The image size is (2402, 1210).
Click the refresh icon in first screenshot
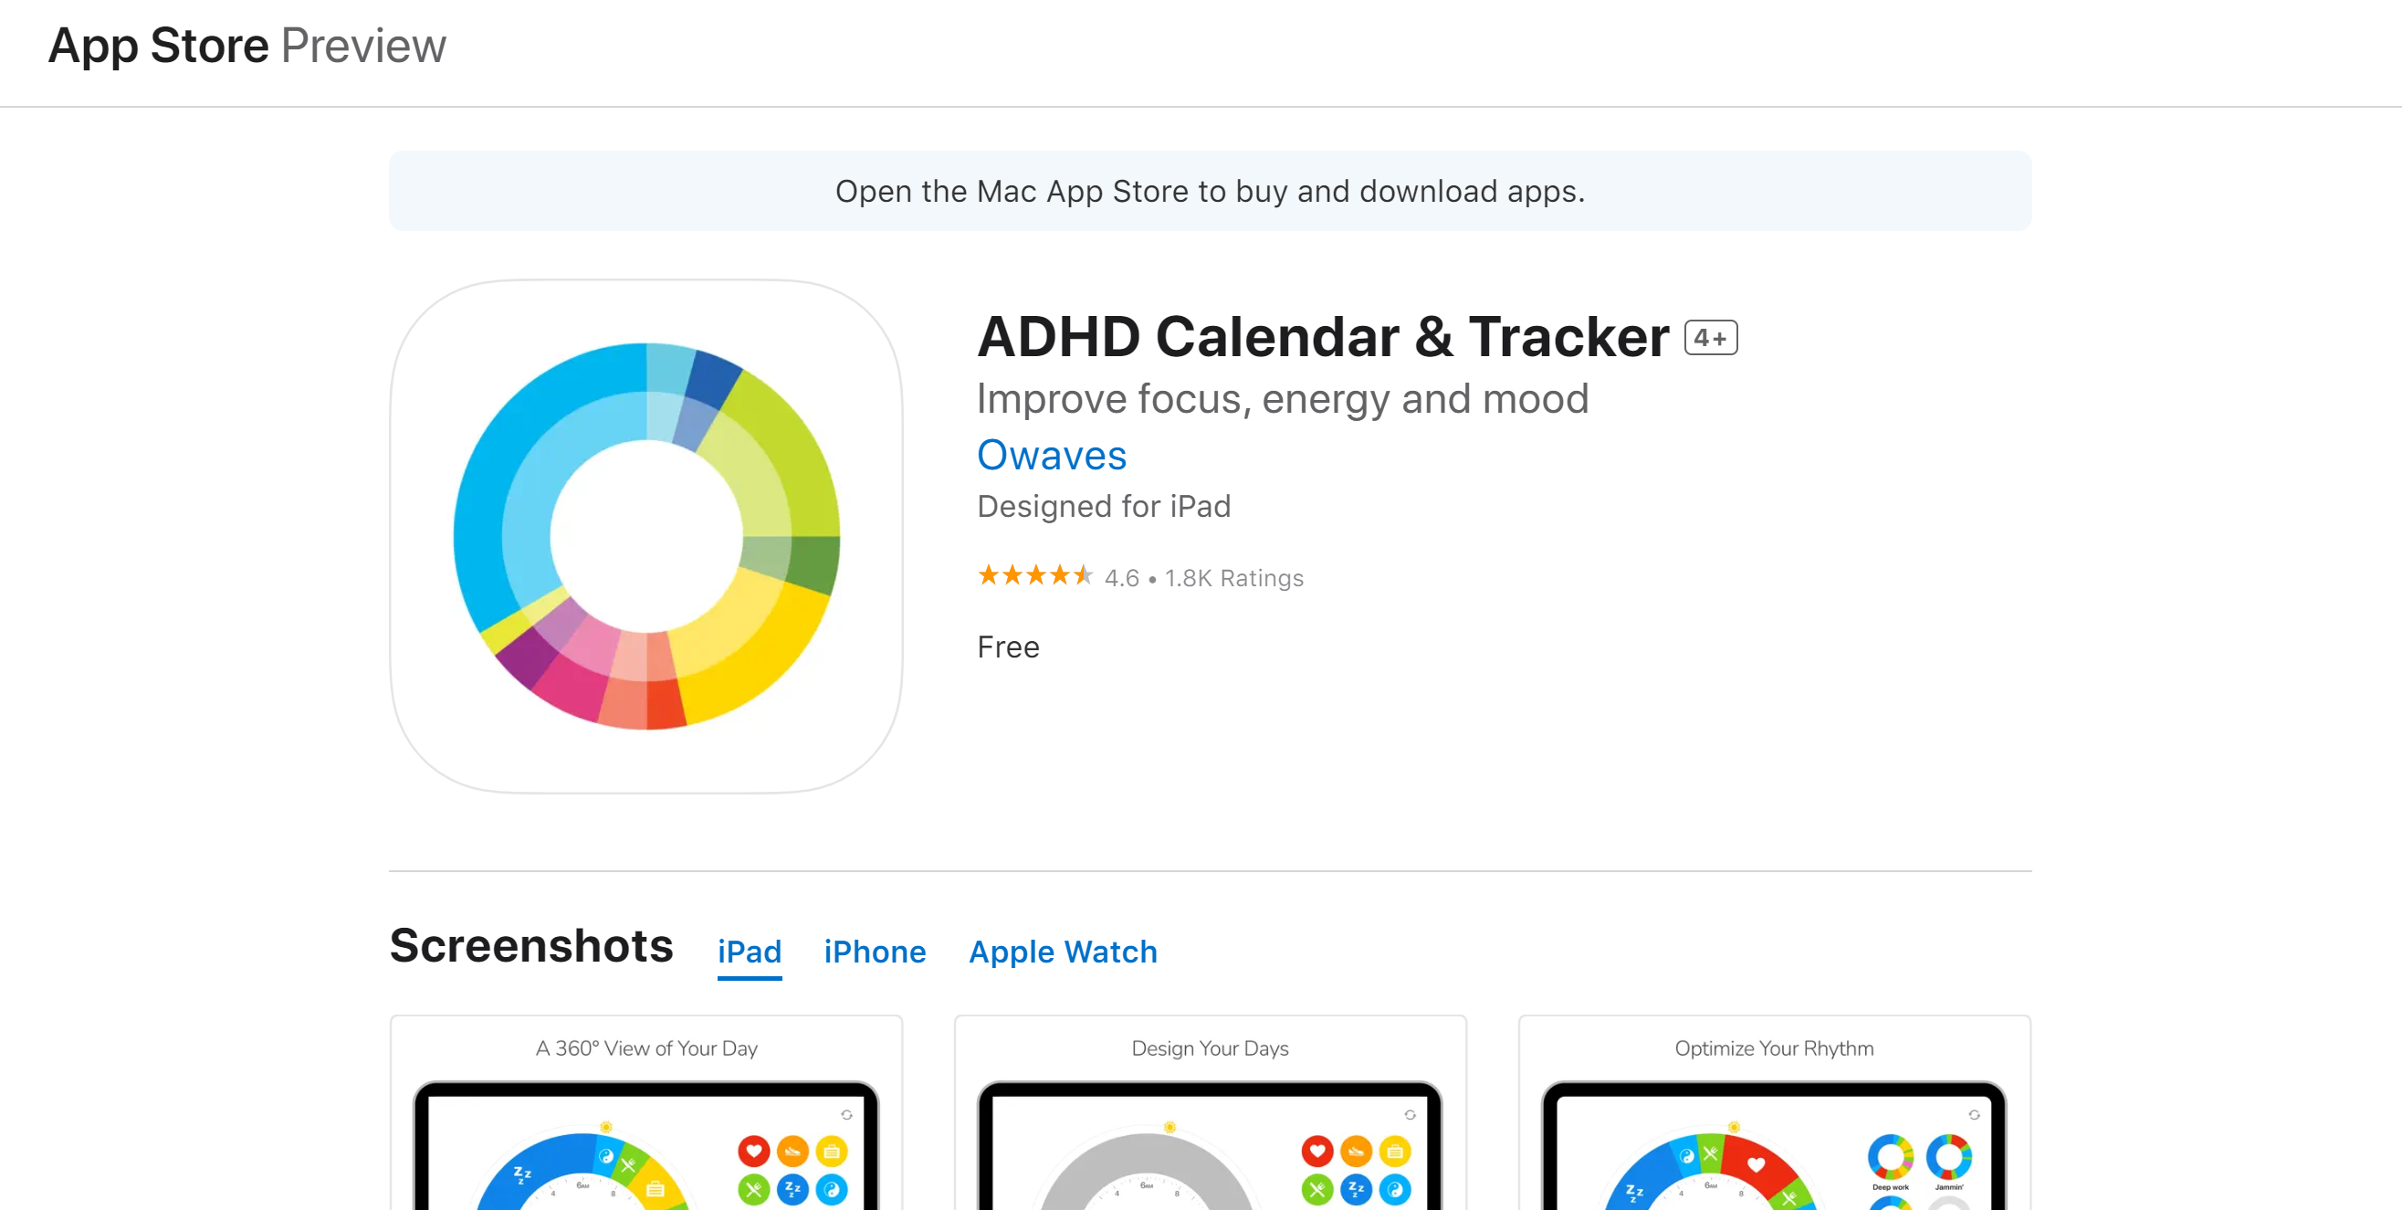point(846,1115)
